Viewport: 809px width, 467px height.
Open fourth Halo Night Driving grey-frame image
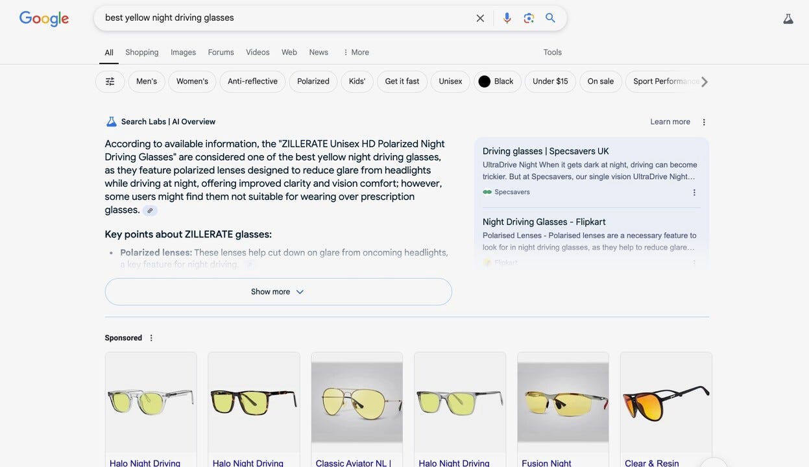460,402
